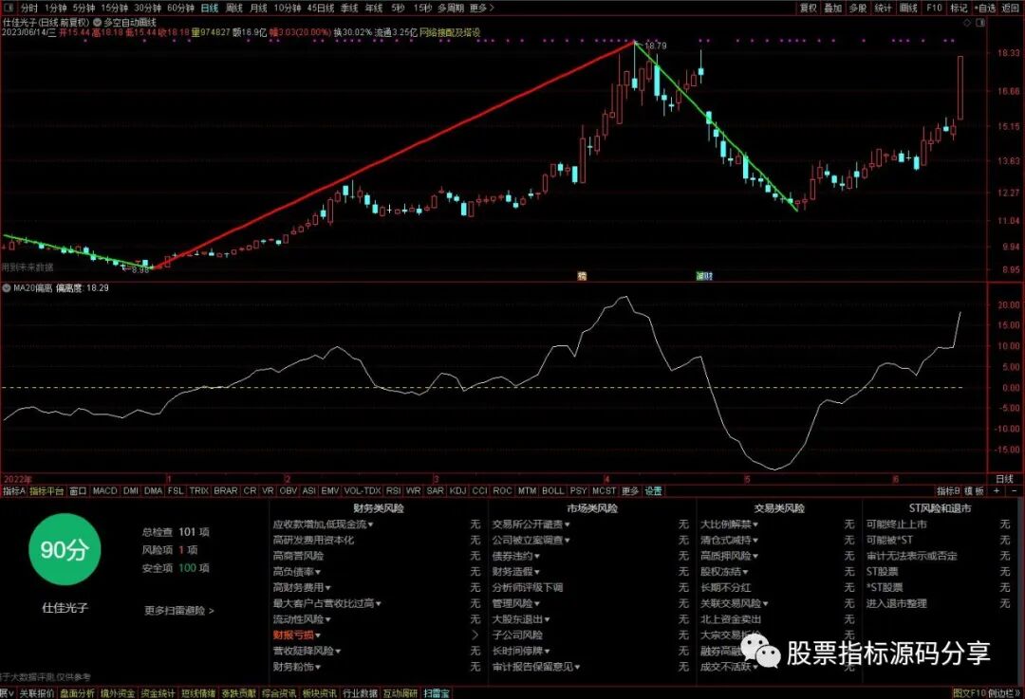Open the 关联报价 bottom tab
This screenshot has width=1025, height=699.
pos(37,693)
